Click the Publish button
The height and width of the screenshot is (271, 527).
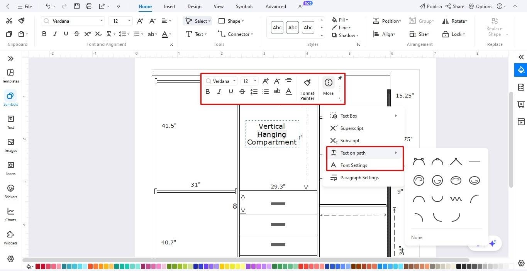pos(430,6)
